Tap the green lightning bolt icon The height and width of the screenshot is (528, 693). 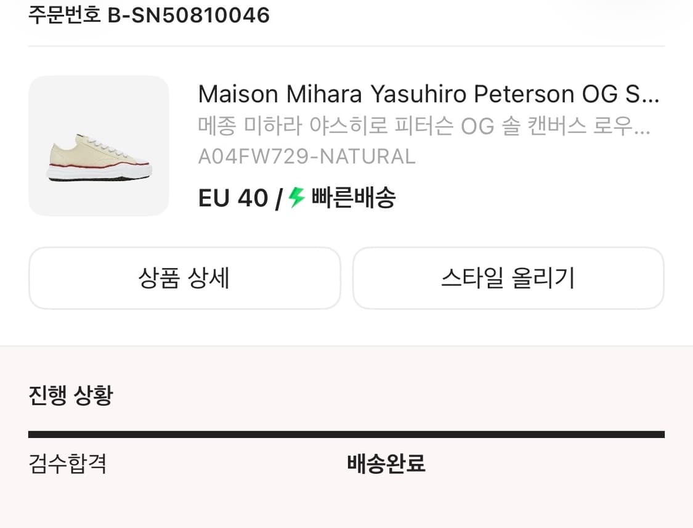pos(297,198)
